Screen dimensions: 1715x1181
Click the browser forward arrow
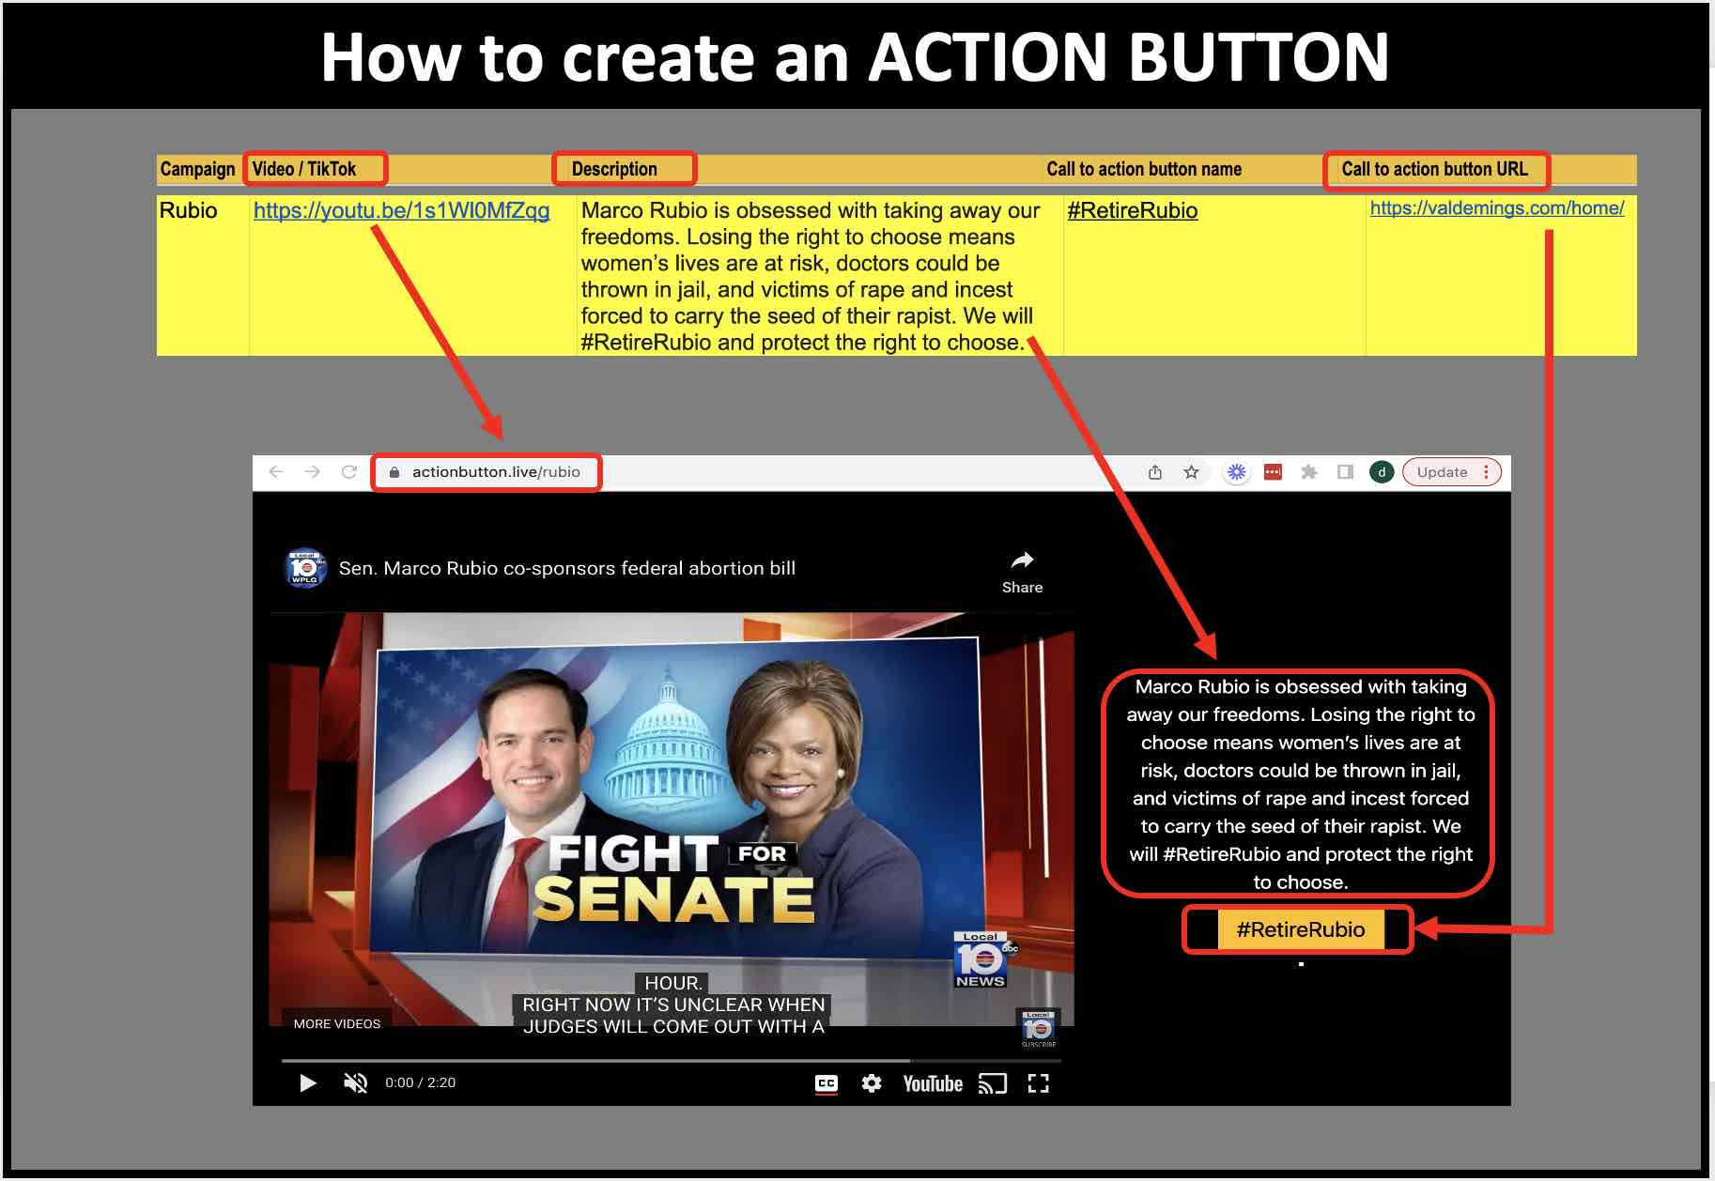[312, 471]
